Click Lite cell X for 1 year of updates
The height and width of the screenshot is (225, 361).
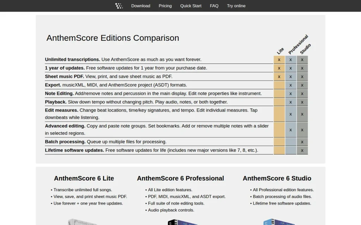point(279,68)
